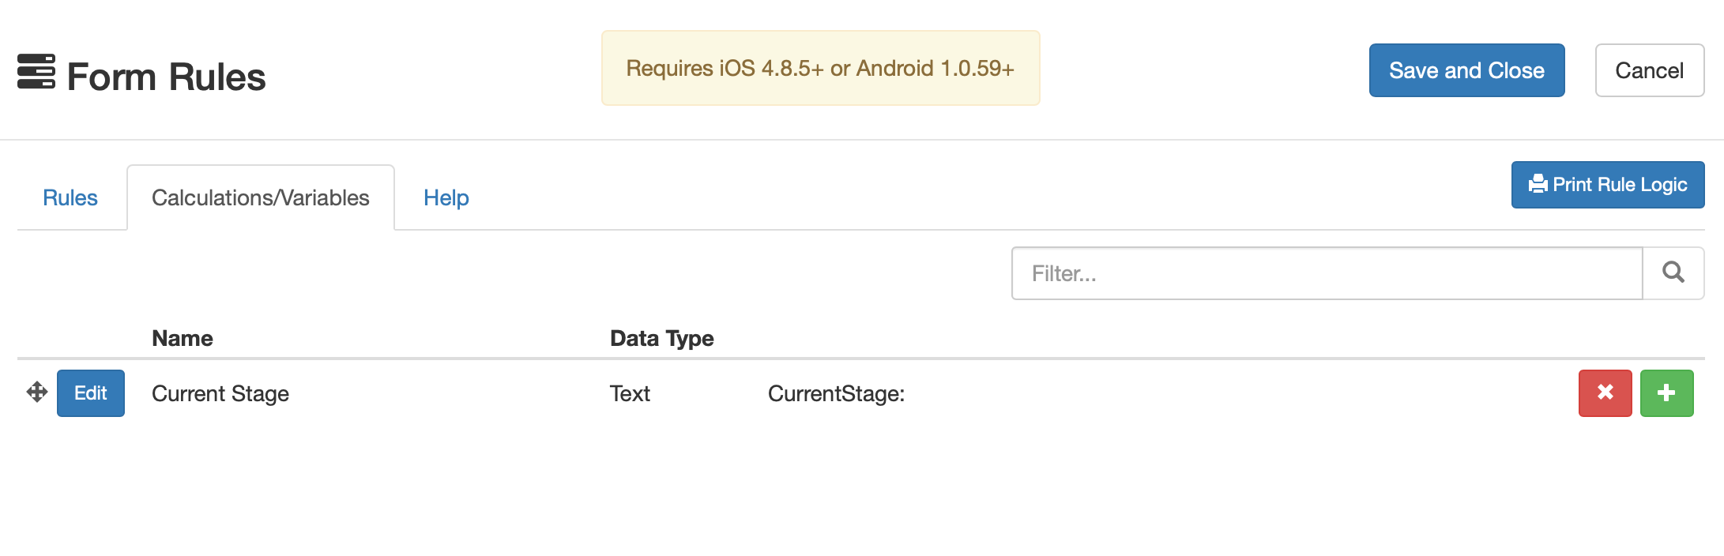Open the Help tab
Image resolution: width=1724 pixels, height=556 pixels.
coord(446,197)
